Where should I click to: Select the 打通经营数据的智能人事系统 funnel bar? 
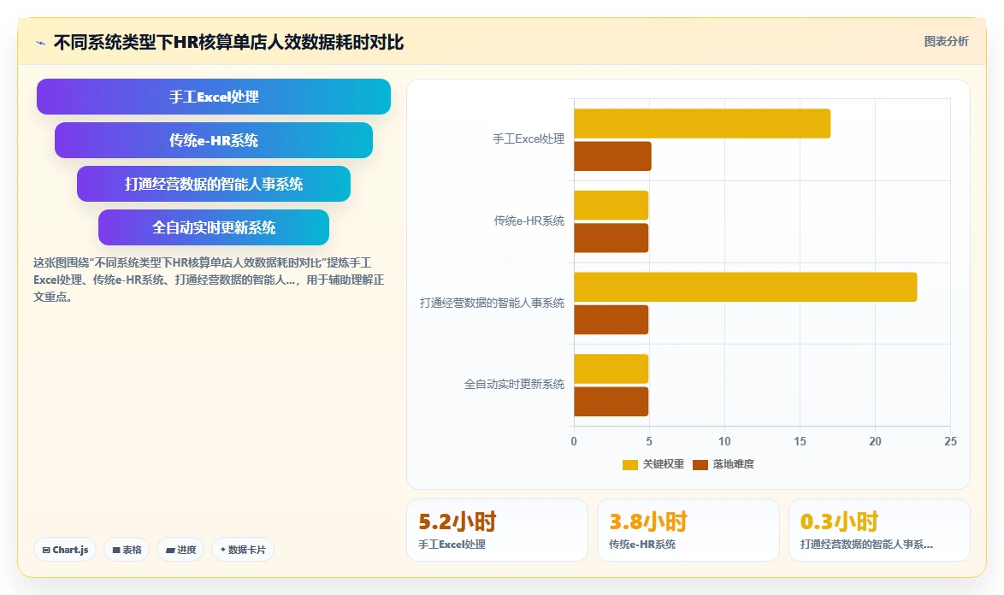(x=214, y=184)
